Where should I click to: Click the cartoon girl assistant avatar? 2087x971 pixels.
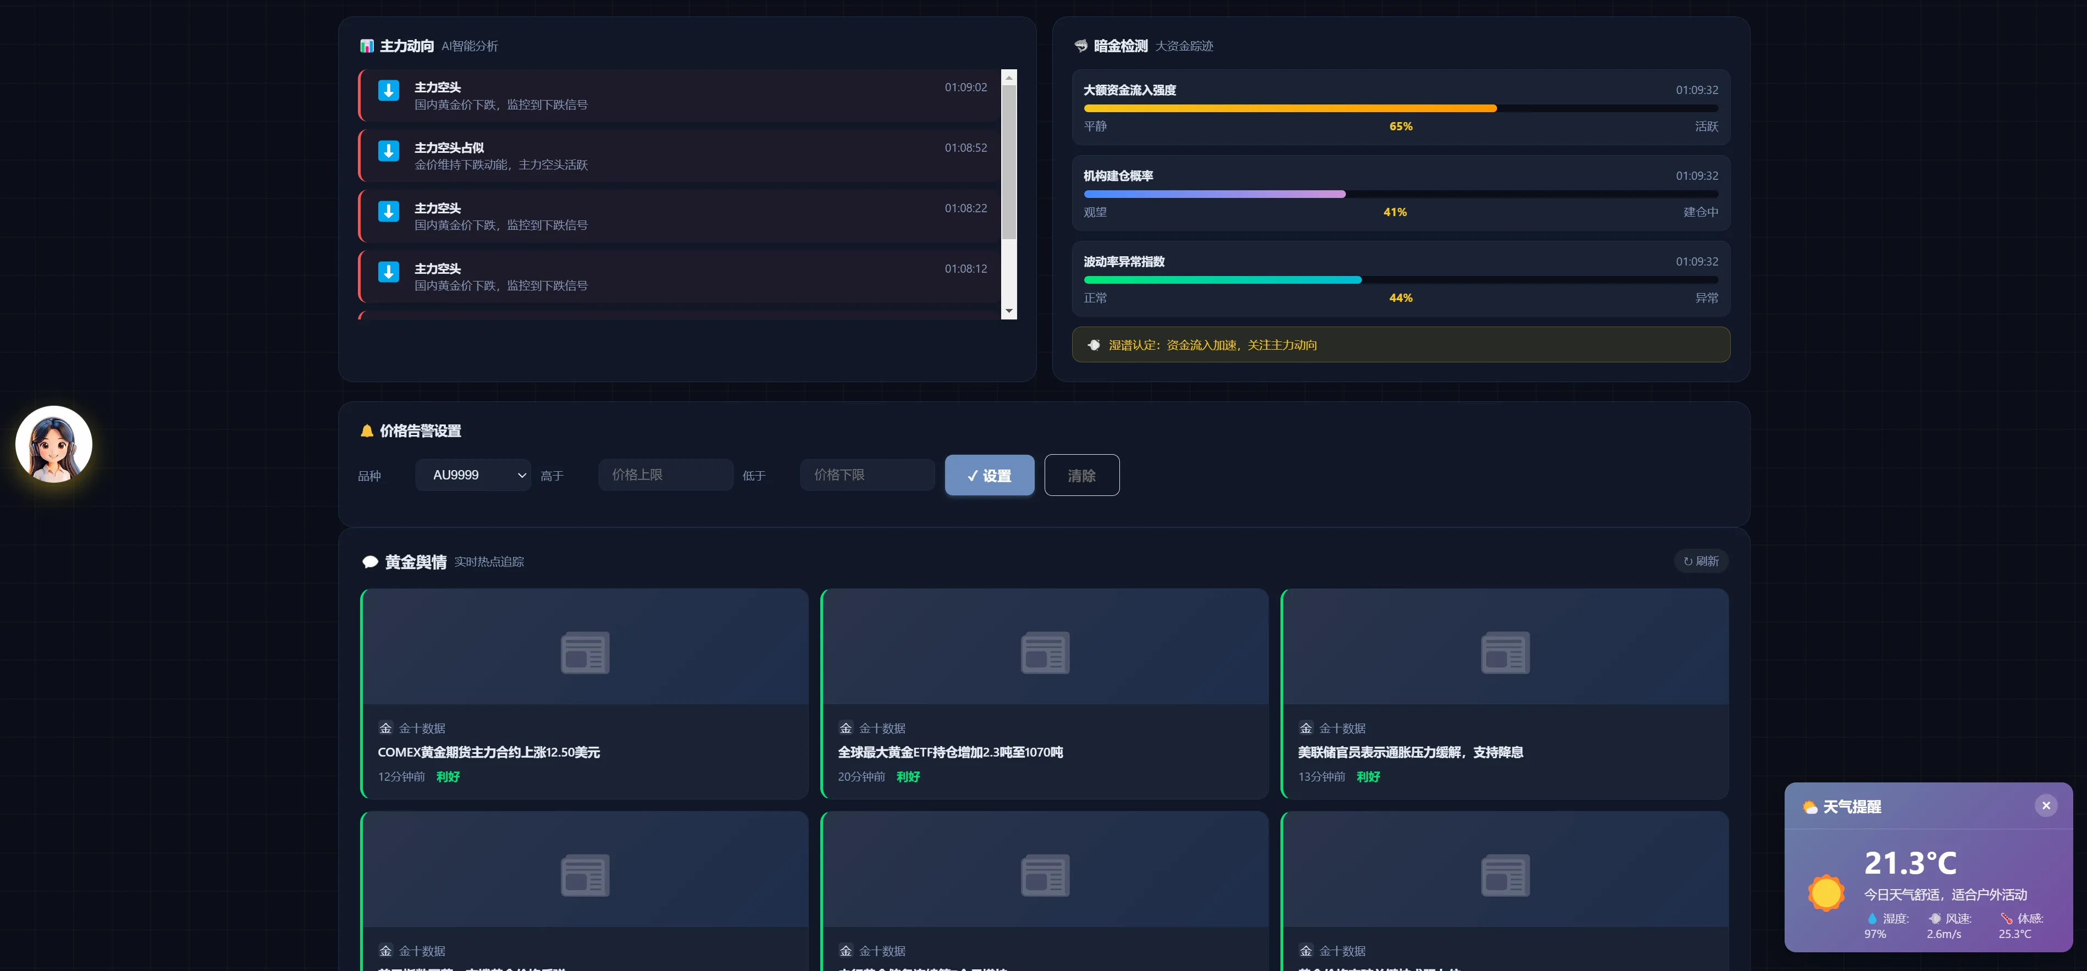coord(53,444)
